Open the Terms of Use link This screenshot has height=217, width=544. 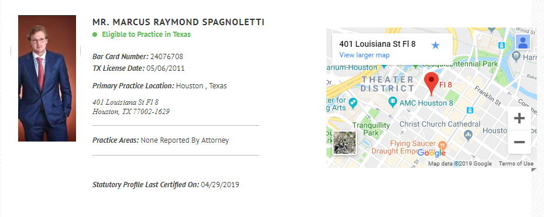click(516, 164)
